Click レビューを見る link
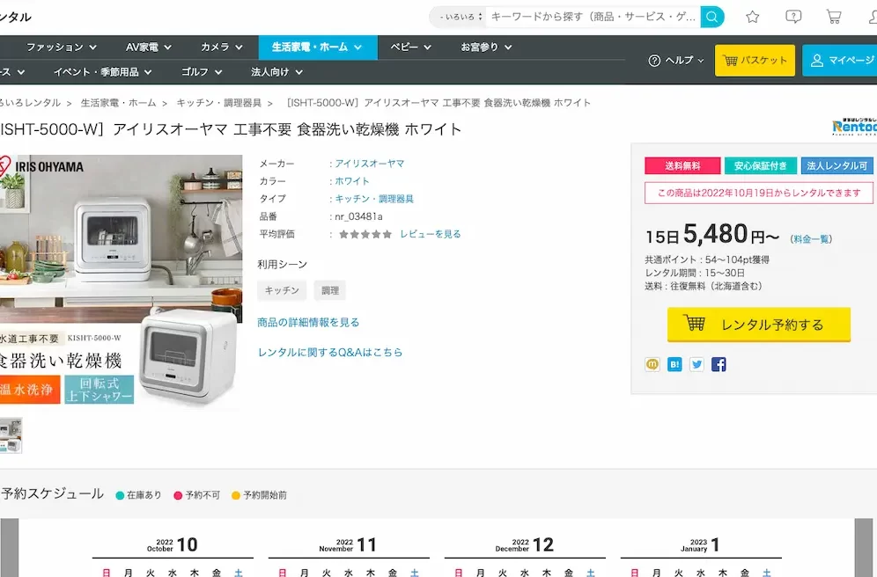 [x=430, y=234]
